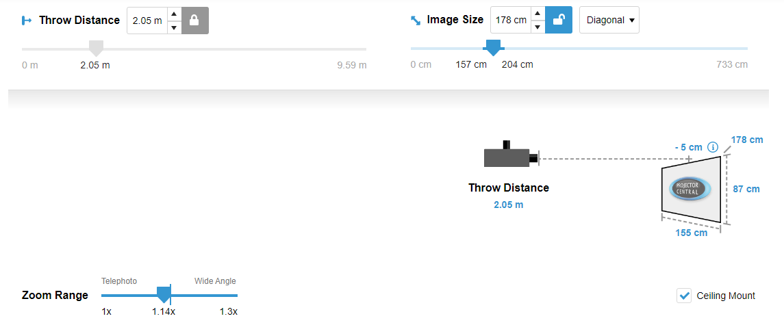The width and height of the screenshot is (784, 325).
Task: Click the Projector Central screen logo
Action: click(x=690, y=189)
